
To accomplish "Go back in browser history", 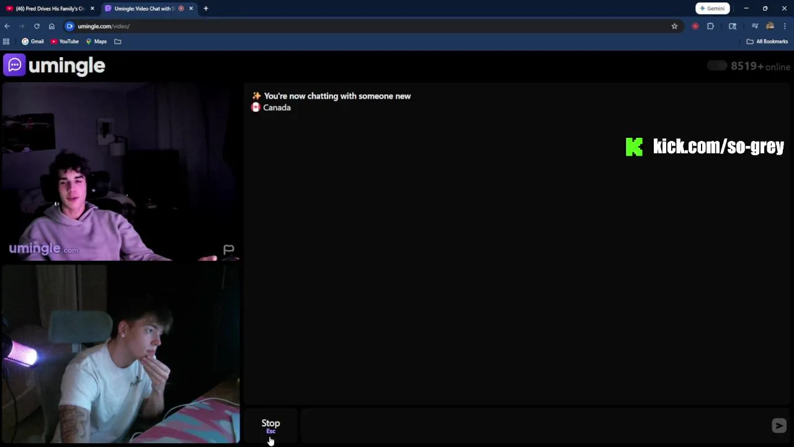I will [7, 26].
